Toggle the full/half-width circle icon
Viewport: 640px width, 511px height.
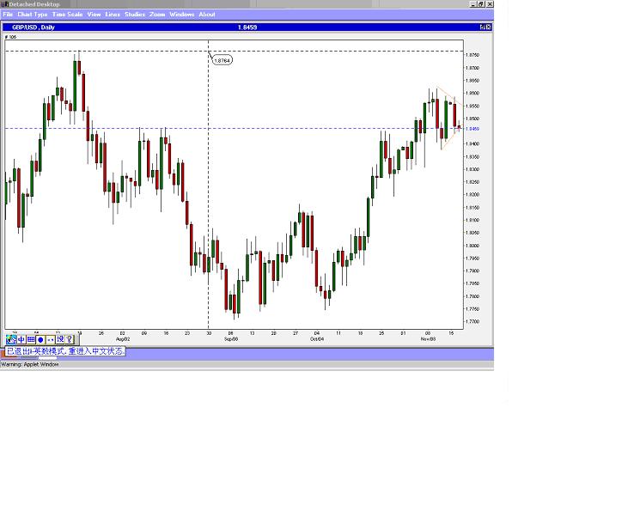40,339
